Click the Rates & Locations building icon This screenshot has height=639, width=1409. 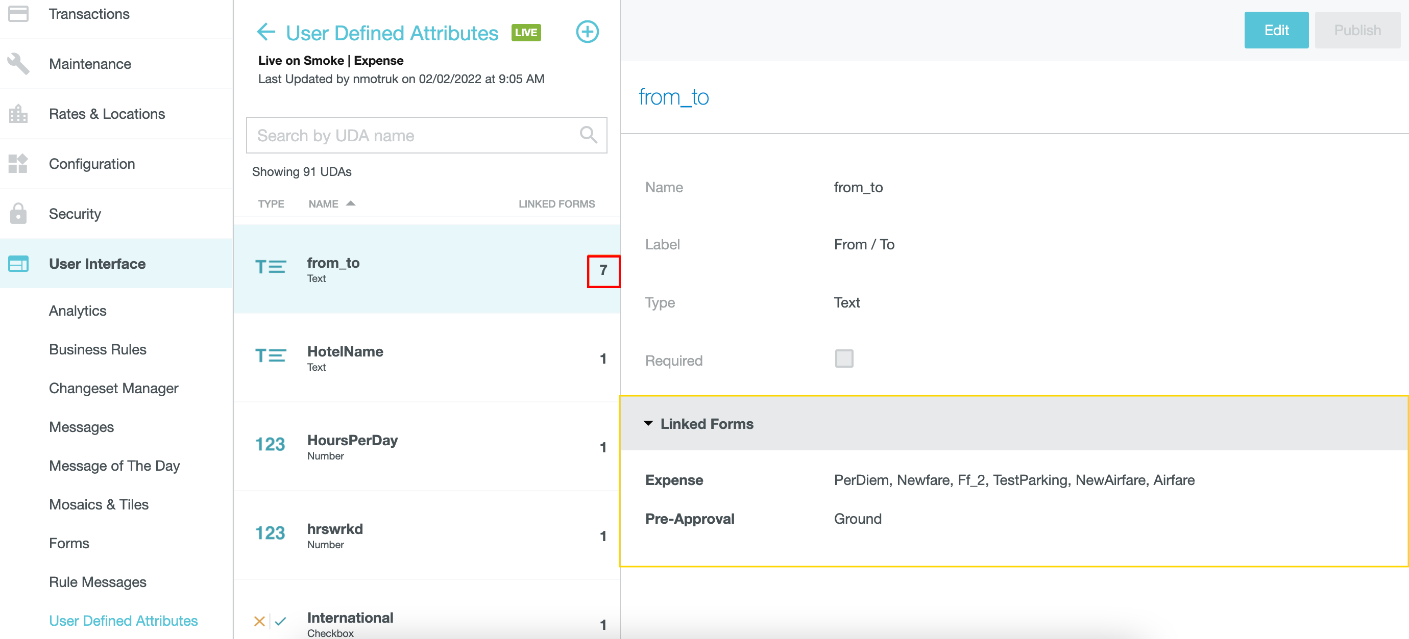(18, 114)
